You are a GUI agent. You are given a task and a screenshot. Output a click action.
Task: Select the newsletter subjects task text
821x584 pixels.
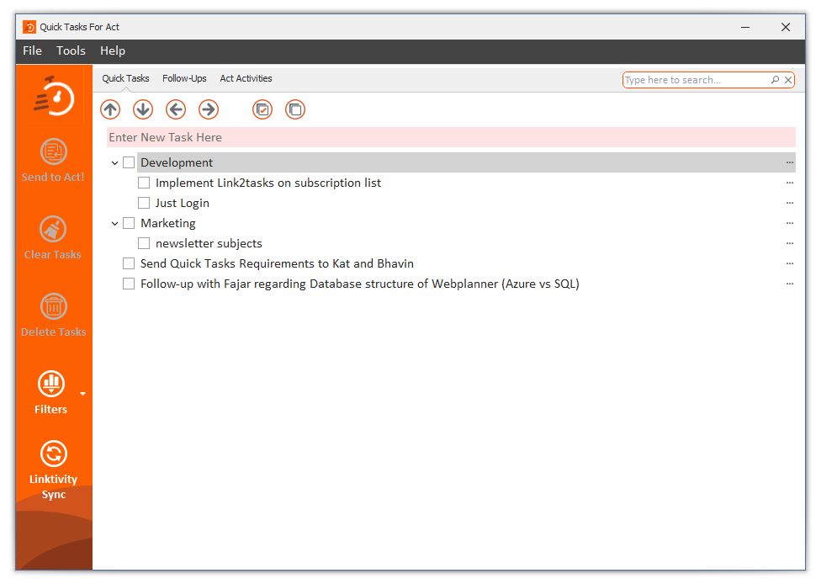coord(209,243)
